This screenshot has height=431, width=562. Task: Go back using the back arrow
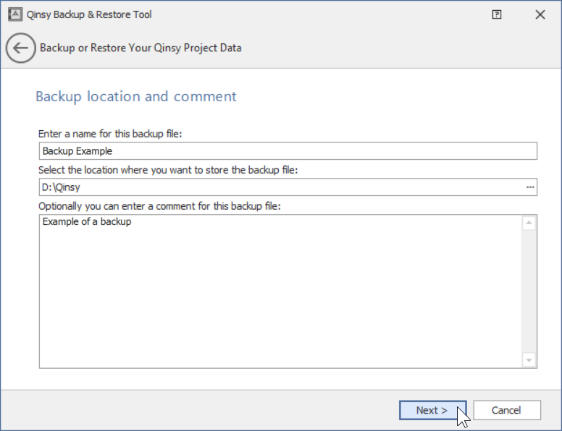pyautogui.click(x=20, y=48)
